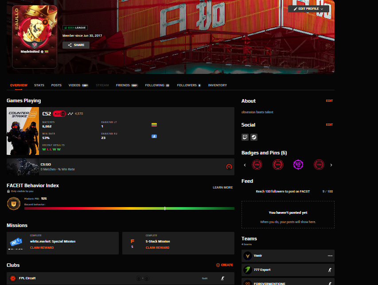378x285 pixels.
Task: Click the ESEA League badge
Action: point(75,28)
